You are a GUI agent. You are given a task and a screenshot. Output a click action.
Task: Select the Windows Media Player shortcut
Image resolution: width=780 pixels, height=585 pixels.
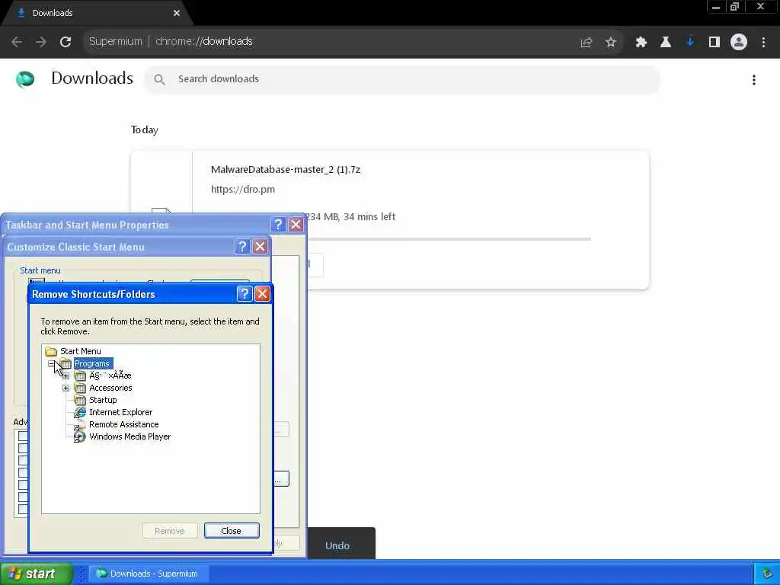coord(129,436)
